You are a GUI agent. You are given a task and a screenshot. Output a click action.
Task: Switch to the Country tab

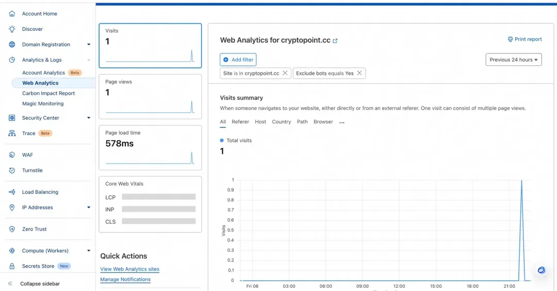pos(282,122)
